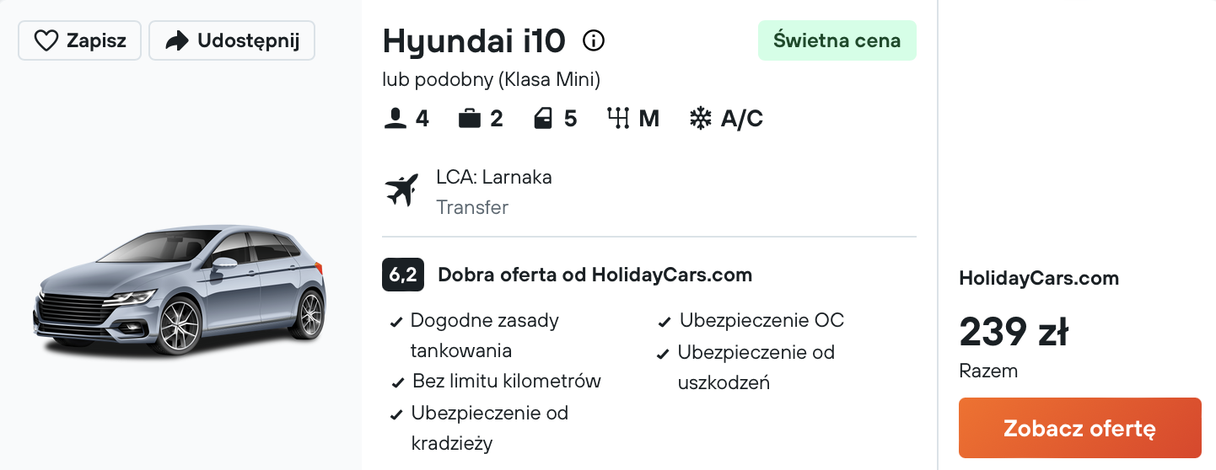Click the HolidayCars.com provider name above price

tap(1039, 278)
